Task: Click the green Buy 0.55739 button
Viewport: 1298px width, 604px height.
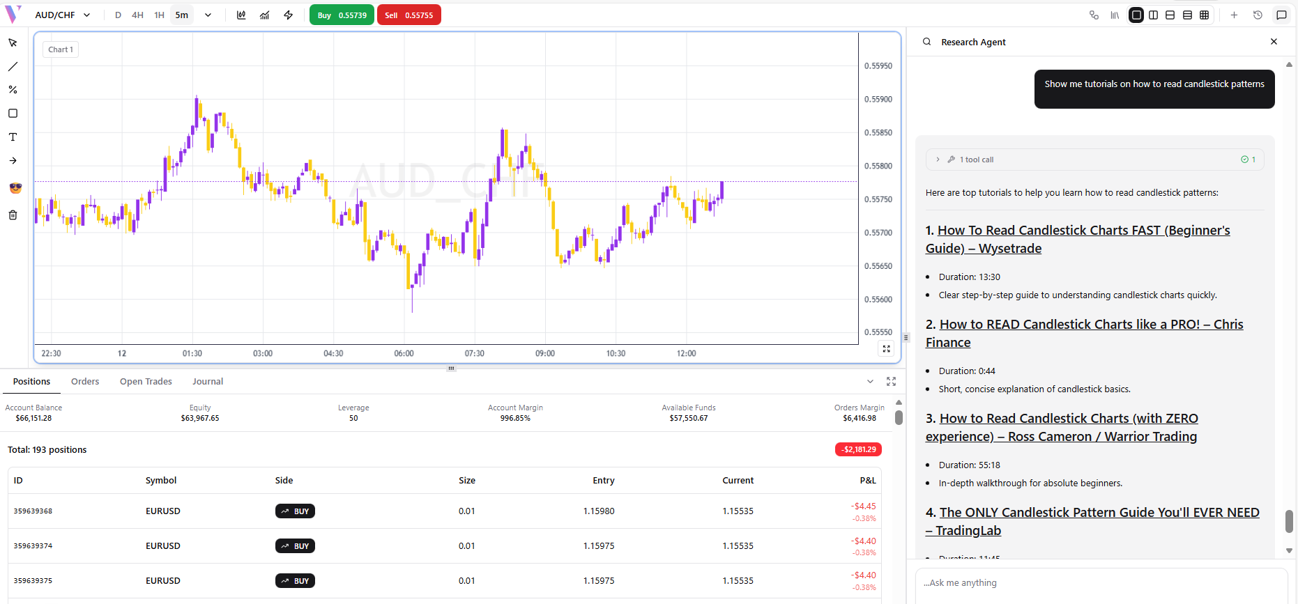Action: (x=342, y=15)
